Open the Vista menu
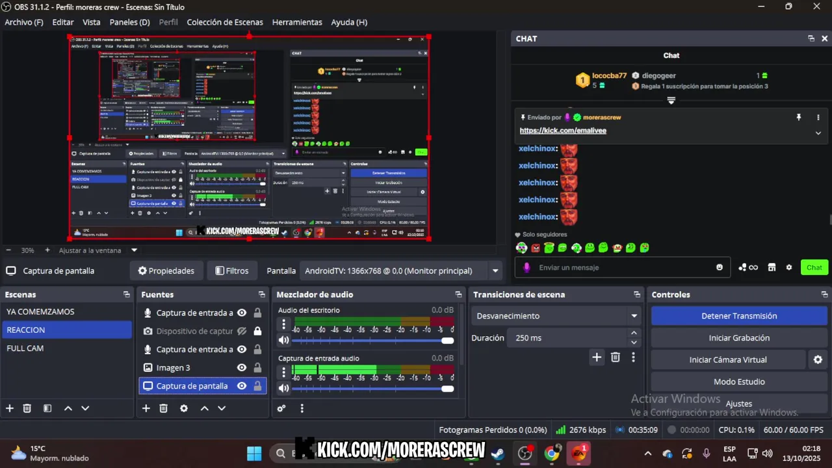This screenshot has height=468, width=832. point(92,22)
